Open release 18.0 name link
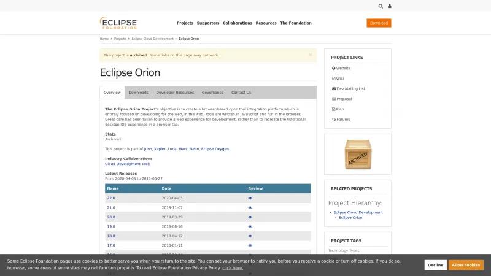Viewport: 491px width, 276px height. (x=111, y=236)
